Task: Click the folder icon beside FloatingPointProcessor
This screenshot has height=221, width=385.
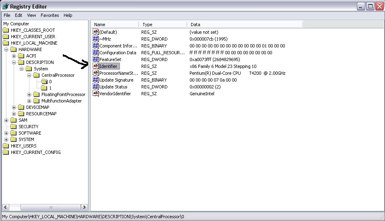Action: [x=37, y=94]
